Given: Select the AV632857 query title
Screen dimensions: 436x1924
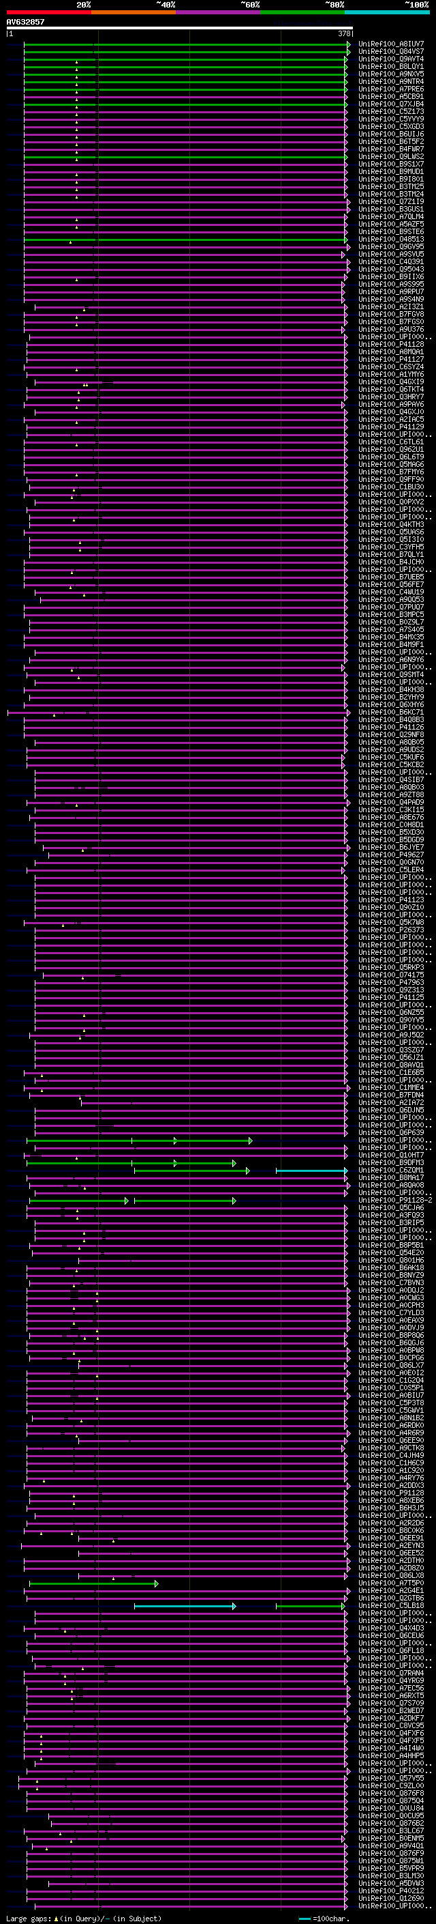Looking at the screenshot, I should click(x=25, y=22).
